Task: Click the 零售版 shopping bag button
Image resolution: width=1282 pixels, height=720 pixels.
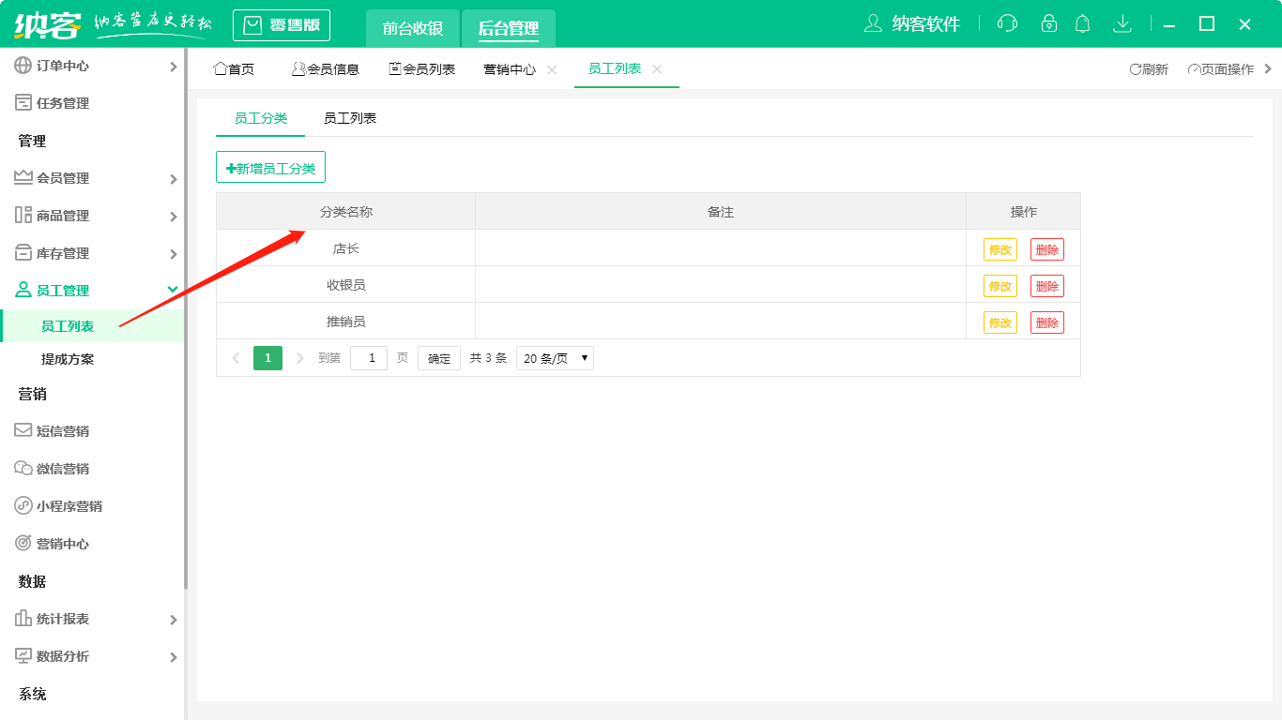Action: coord(282,25)
